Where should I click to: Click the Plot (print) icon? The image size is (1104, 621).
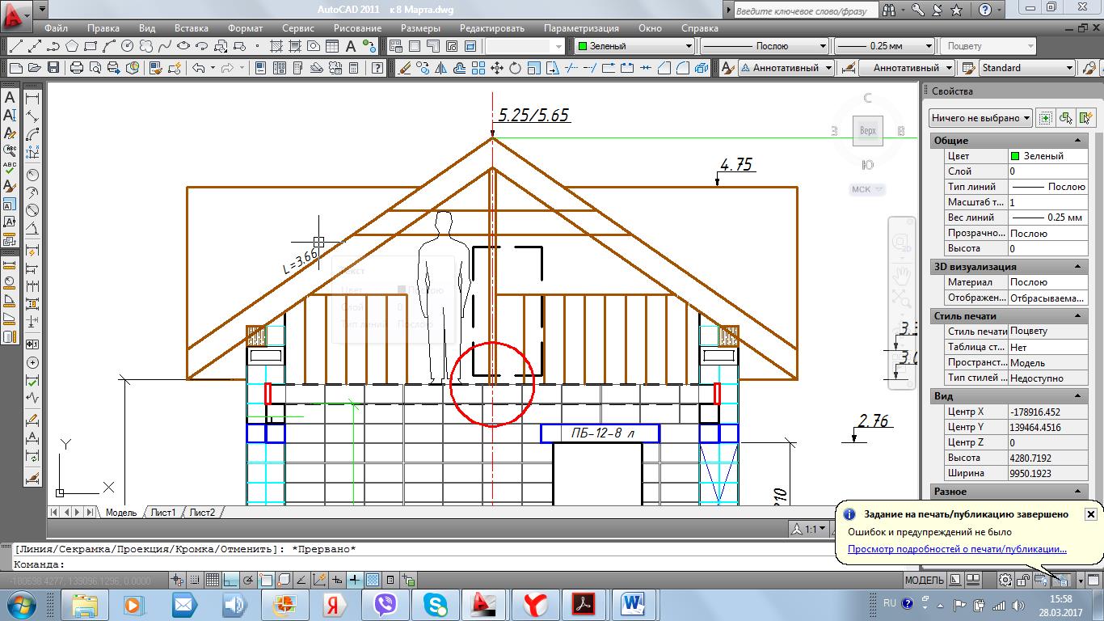click(x=77, y=68)
